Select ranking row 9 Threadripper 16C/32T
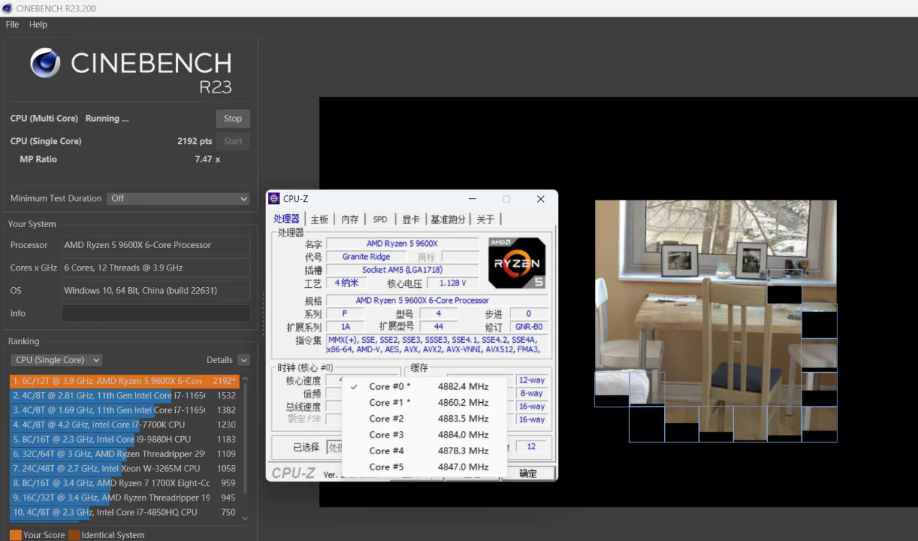Screen dimensions: 918x541 click(124, 498)
